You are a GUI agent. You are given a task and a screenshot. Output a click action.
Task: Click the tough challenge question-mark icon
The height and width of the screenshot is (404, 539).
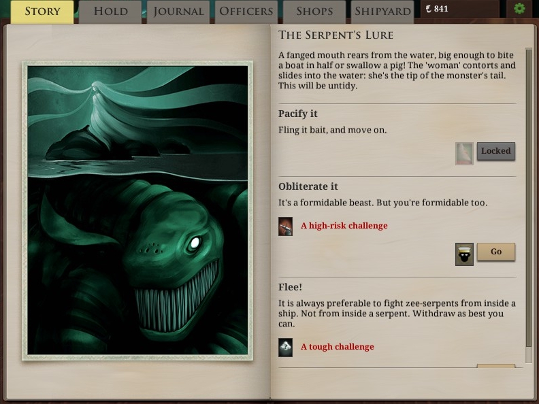285,348
